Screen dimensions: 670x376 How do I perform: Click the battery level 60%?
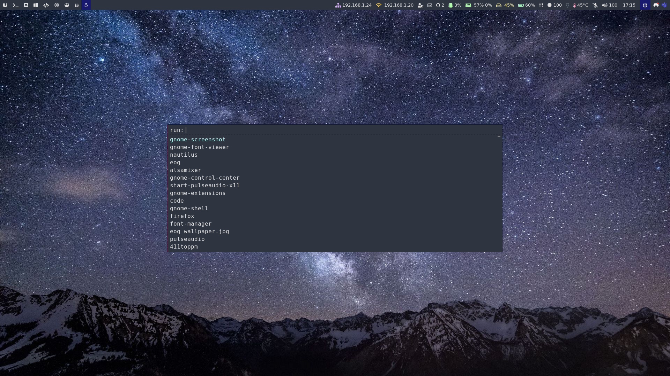pos(530,5)
